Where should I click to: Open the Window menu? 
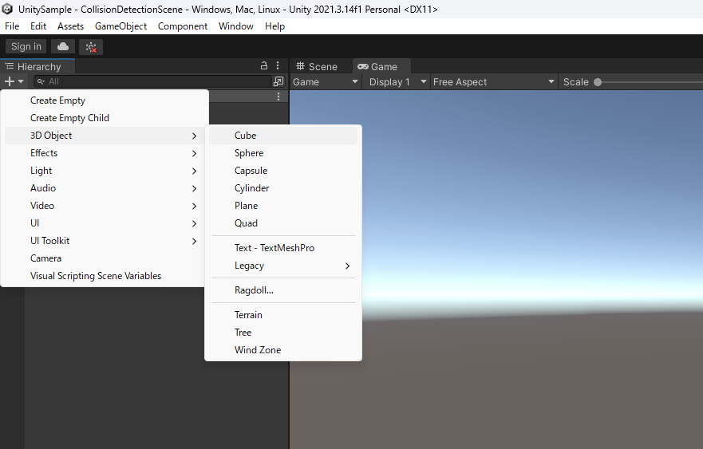[236, 26]
